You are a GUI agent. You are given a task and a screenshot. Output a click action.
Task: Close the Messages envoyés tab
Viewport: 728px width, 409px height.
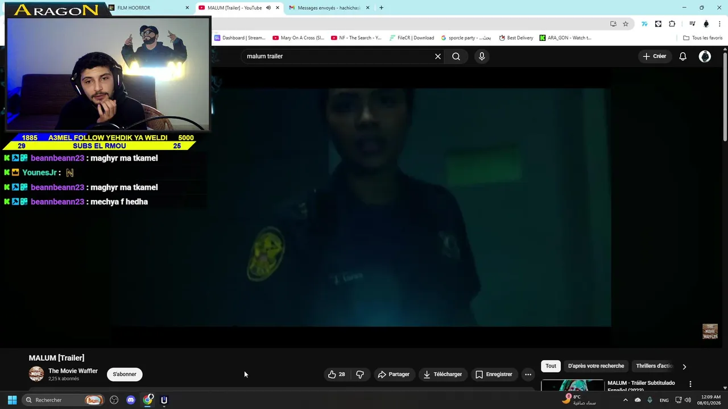[367, 8]
